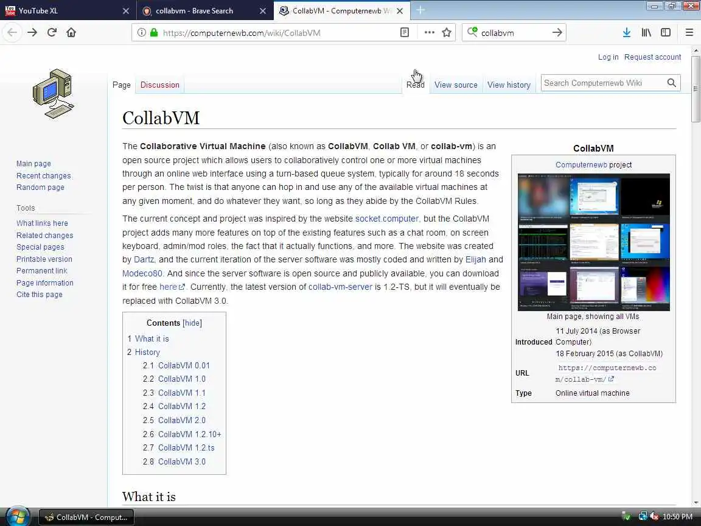Open Cite this page link
Image resolution: width=701 pixels, height=526 pixels.
pyautogui.click(x=40, y=294)
